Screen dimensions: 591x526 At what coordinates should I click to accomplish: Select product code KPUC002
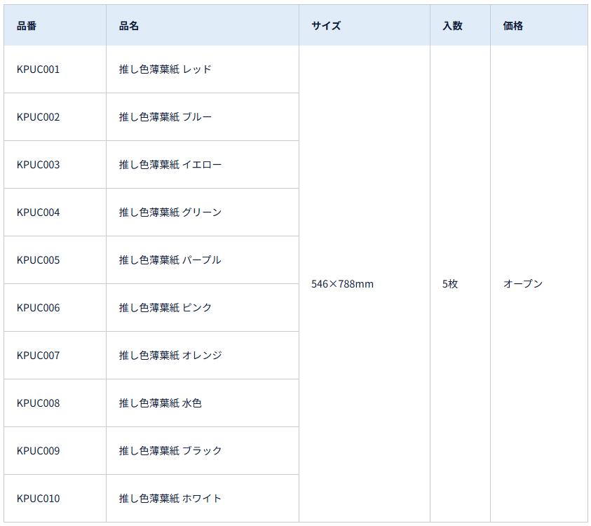pyautogui.click(x=39, y=117)
